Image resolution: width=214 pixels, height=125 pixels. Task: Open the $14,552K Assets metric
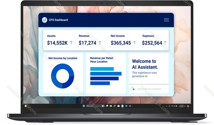tap(57, 43)
